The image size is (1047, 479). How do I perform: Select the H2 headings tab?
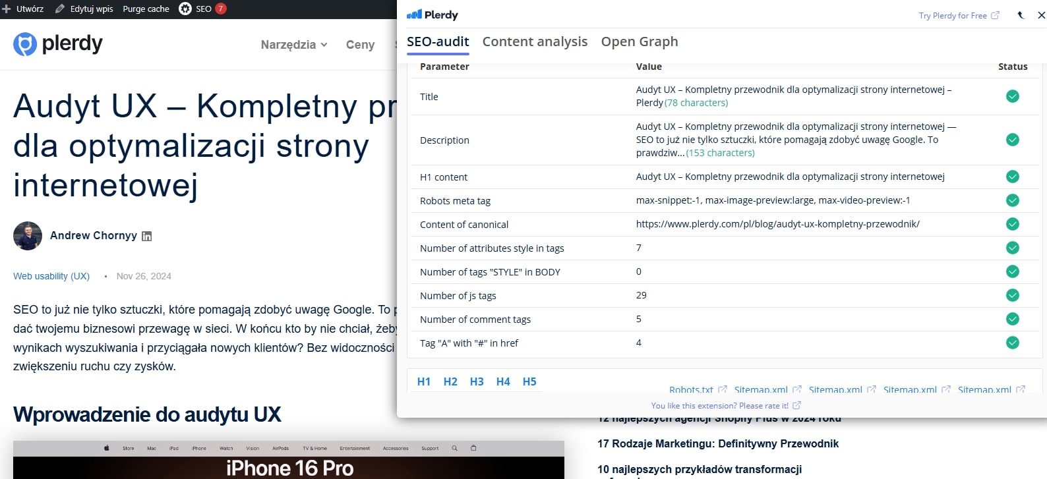(450, 381)
